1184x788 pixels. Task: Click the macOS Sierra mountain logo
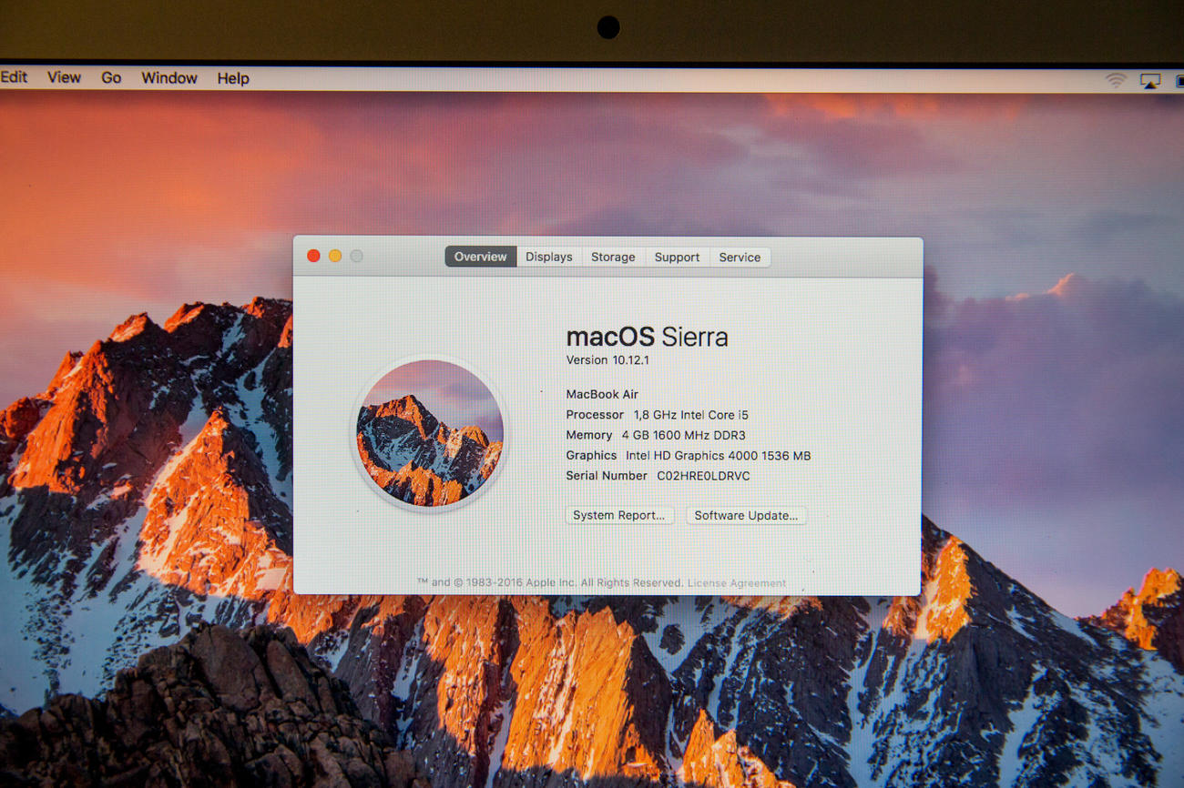(429, 433)
